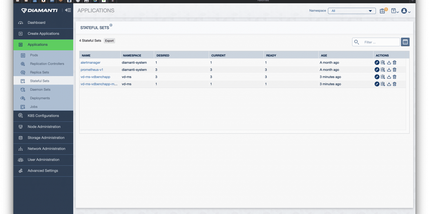
Task: Expand K8S Configurations in the sidebar
Action: [43, 116]
